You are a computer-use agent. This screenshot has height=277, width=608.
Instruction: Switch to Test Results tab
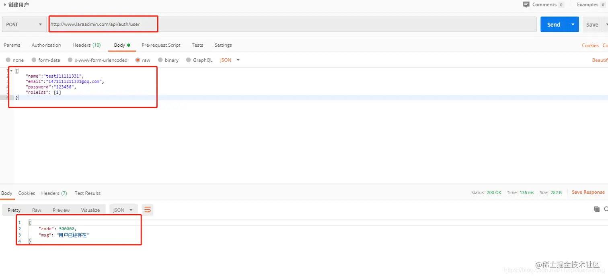coord(88,193)
